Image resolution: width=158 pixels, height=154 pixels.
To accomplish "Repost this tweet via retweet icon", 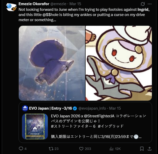I will (x=51, y=149).
